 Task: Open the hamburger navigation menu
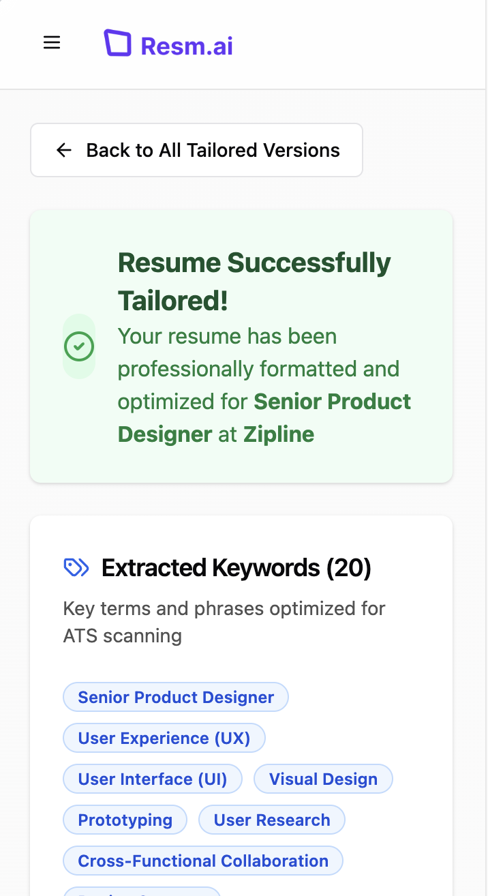point(52,43)
